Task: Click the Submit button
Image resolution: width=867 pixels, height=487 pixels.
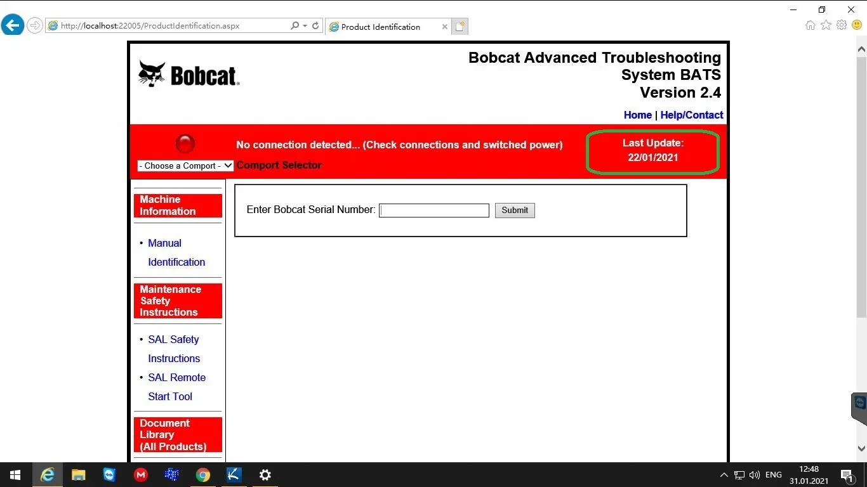Action: click(515, 211)
